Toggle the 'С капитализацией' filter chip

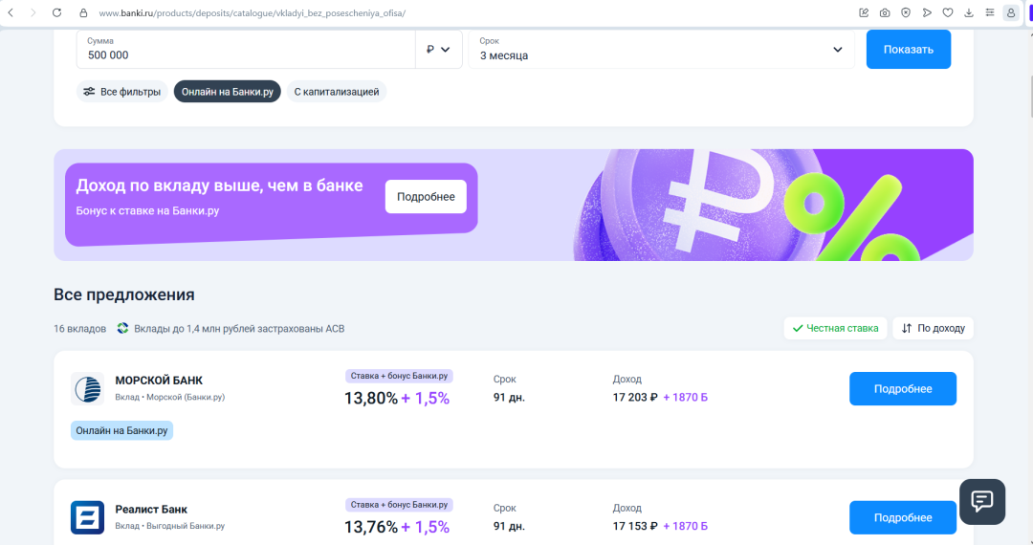coord(336,92)
